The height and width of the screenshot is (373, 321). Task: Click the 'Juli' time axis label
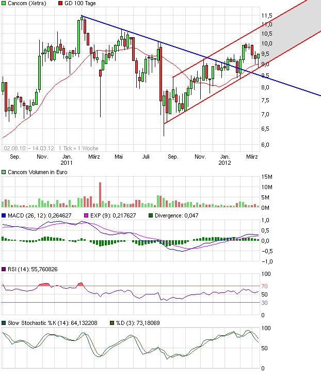146,157
